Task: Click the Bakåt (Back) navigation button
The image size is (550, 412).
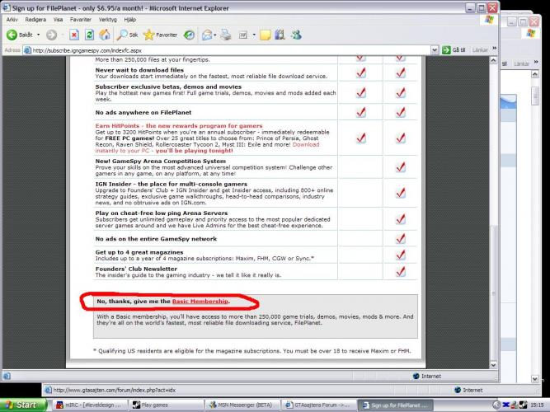Action: pos(20,35)
